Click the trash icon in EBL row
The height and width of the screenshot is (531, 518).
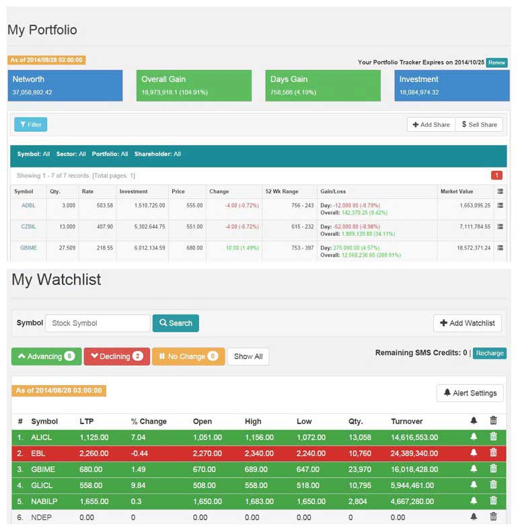pyautogui.click(x=493, y=453)
